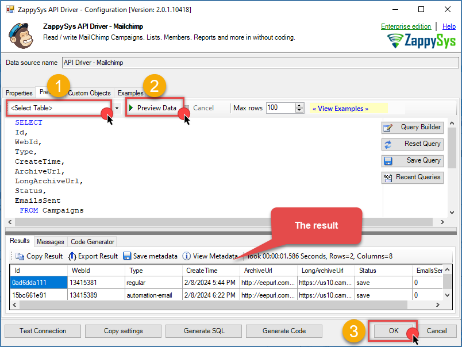Click the Copy settings button
This screenshot has width=462, height=347.
[123, 331]
